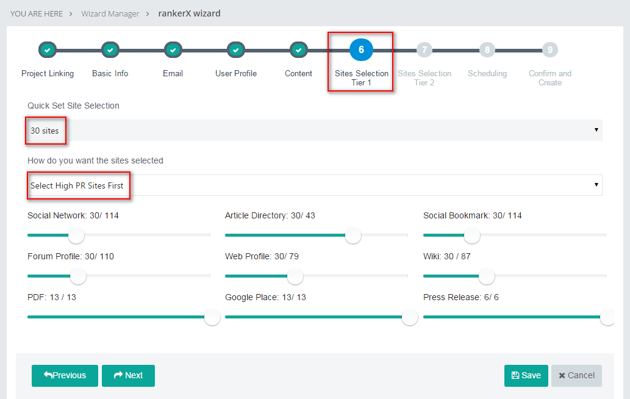
Task: Open the Select High PR Sites First dropdown
Action: [315, 185]
